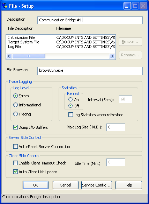Click the Description text field
The width and height of the screenshot is (149, 204).
(x=90, y=20)
